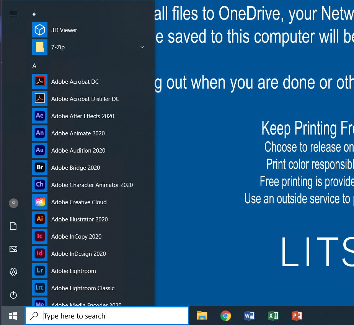Viewport: 354px width, 325px height.
Task: Open Adobe Acrobat Distiller DC icon
Action: pos(40,99)
